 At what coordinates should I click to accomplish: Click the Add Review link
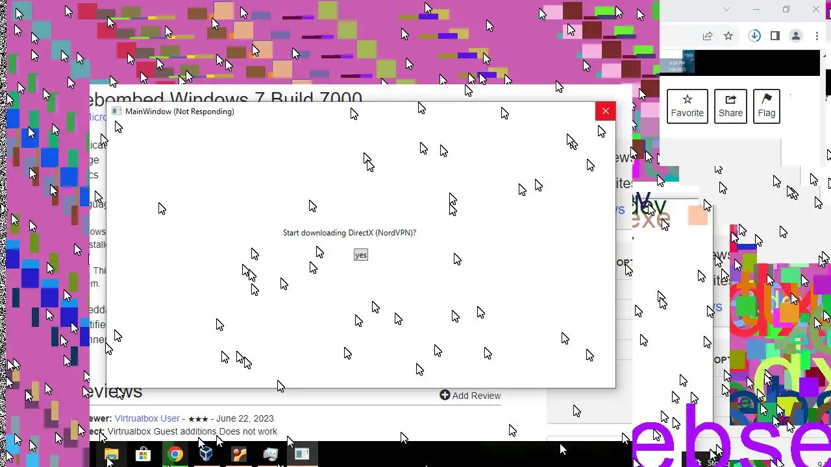click(x=470, y=395)
